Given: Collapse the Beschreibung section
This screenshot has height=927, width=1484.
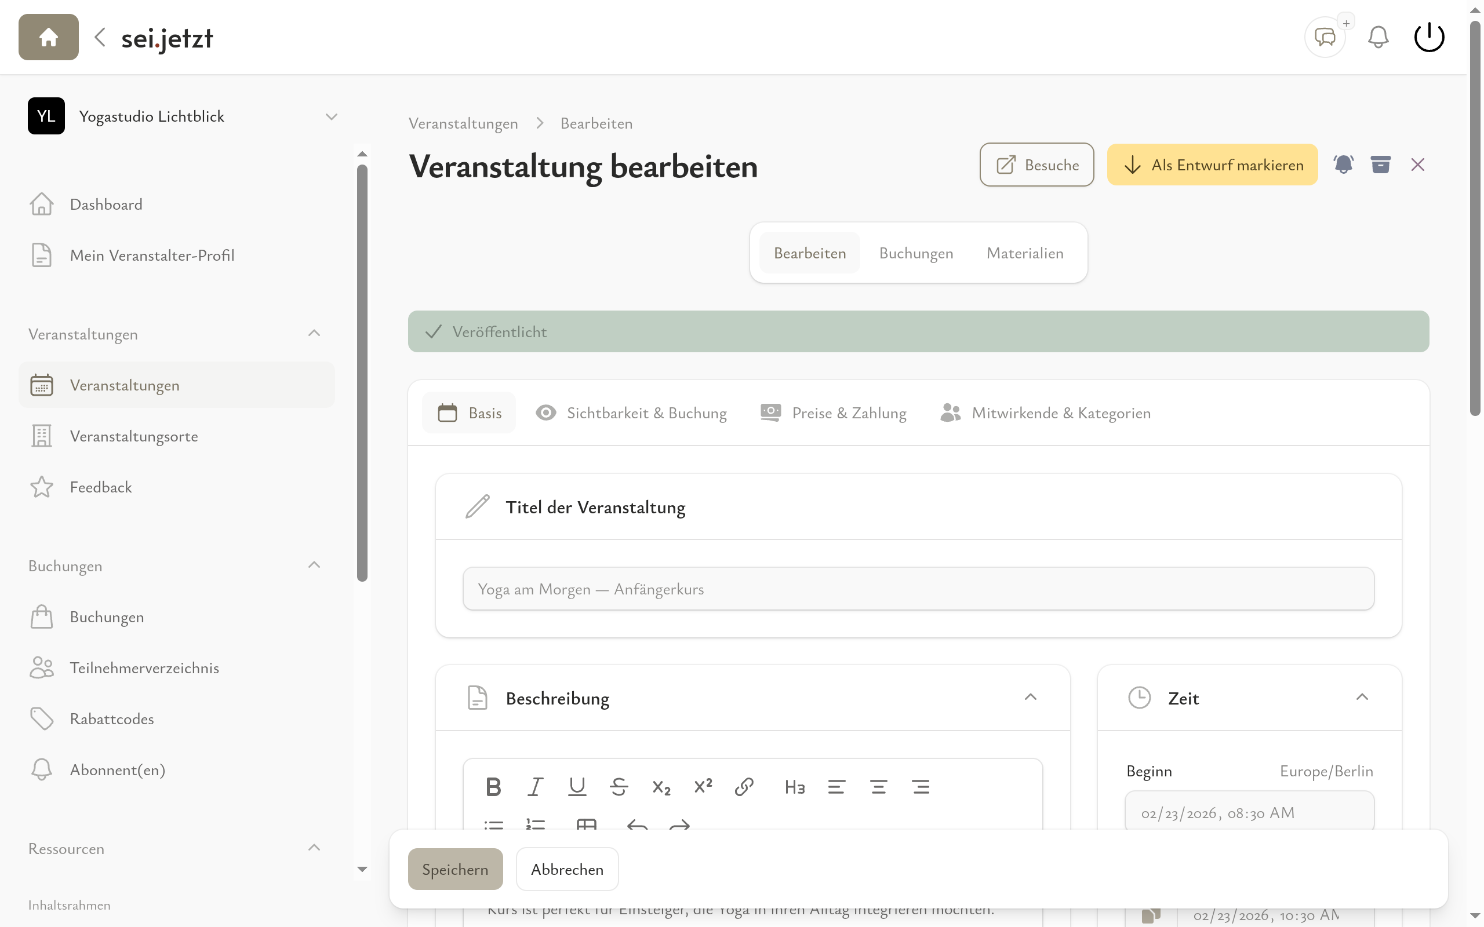Looking at the screenshot, I should [1030, 698].
